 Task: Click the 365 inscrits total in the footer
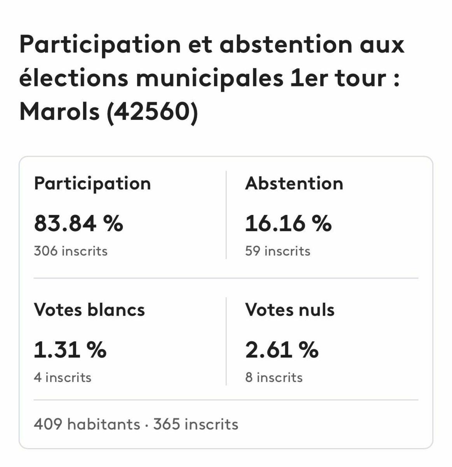196,424
